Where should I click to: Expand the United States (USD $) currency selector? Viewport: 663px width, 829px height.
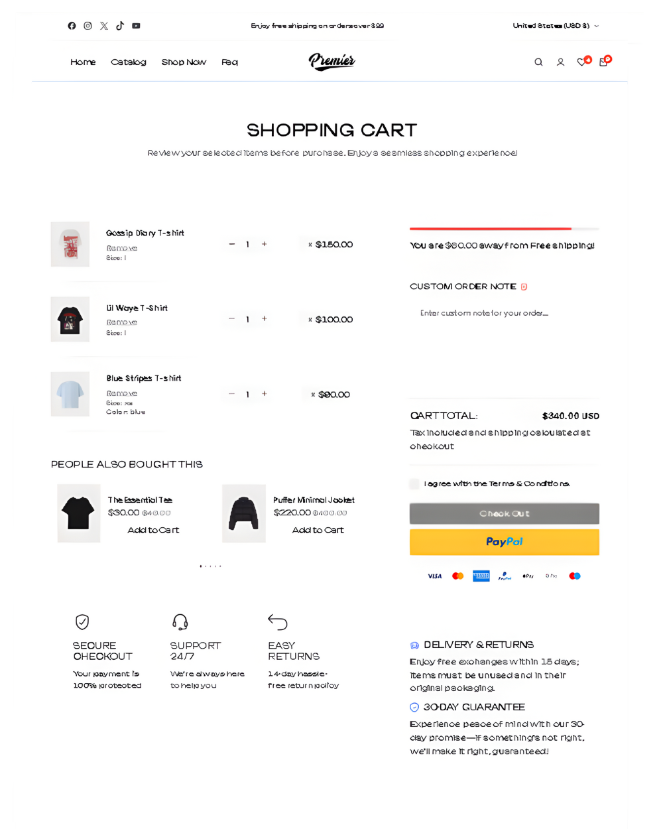555,26
